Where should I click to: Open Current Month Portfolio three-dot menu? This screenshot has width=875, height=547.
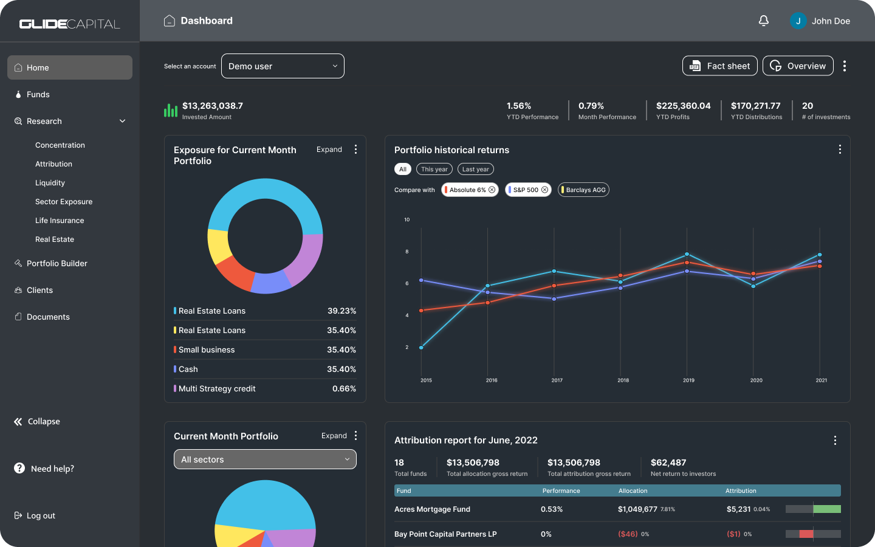tap(355, 436)
